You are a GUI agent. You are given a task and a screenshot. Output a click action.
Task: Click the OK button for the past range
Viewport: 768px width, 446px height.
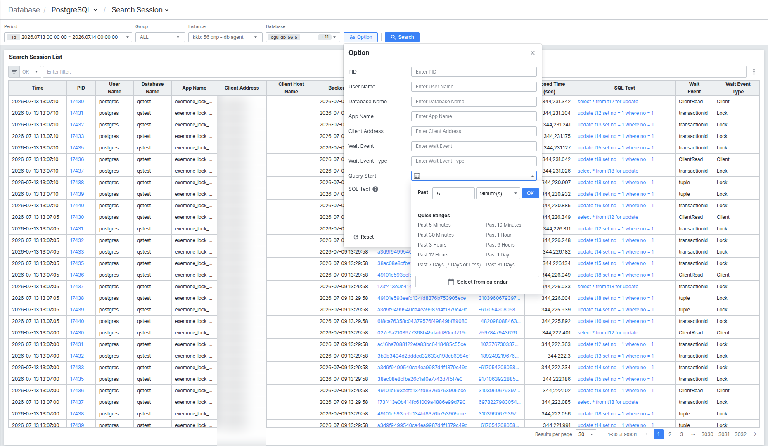531,193
